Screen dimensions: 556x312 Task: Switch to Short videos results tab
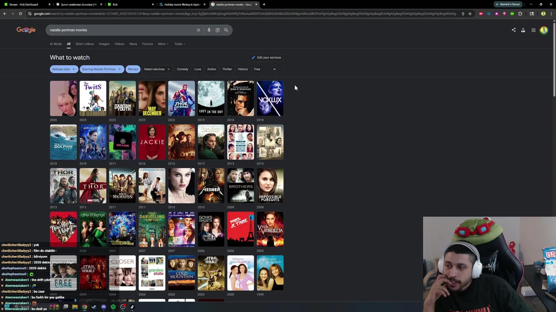coord(85,44)
